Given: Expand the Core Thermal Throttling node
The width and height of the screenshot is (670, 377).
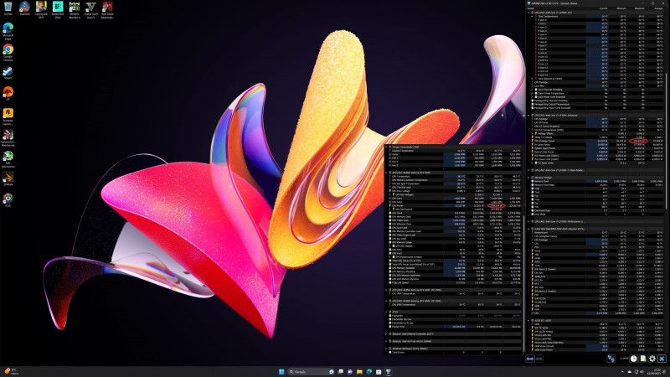Looking at the screenshot, I should [x=533, y=90].
